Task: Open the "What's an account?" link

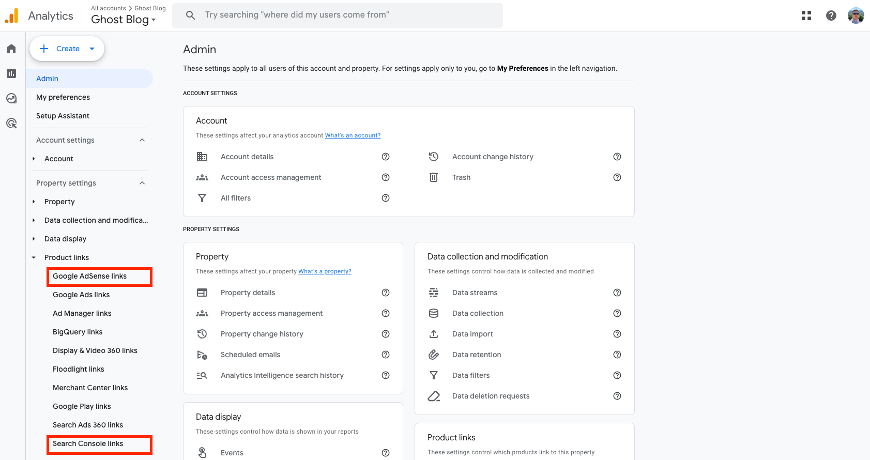Action: [353, 135]
